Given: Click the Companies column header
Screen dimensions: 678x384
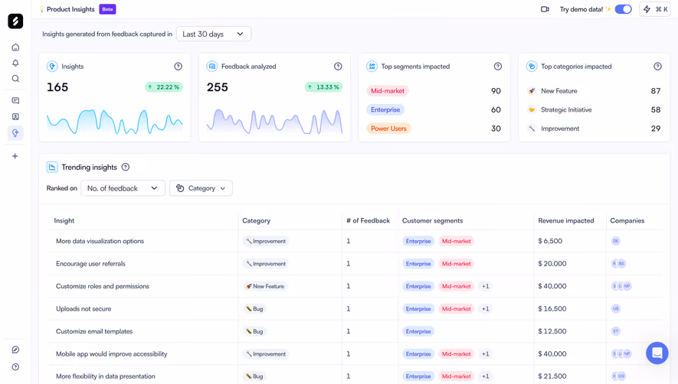Looking at the screenshot, I should pyautogui.click(x=627, y=221).
